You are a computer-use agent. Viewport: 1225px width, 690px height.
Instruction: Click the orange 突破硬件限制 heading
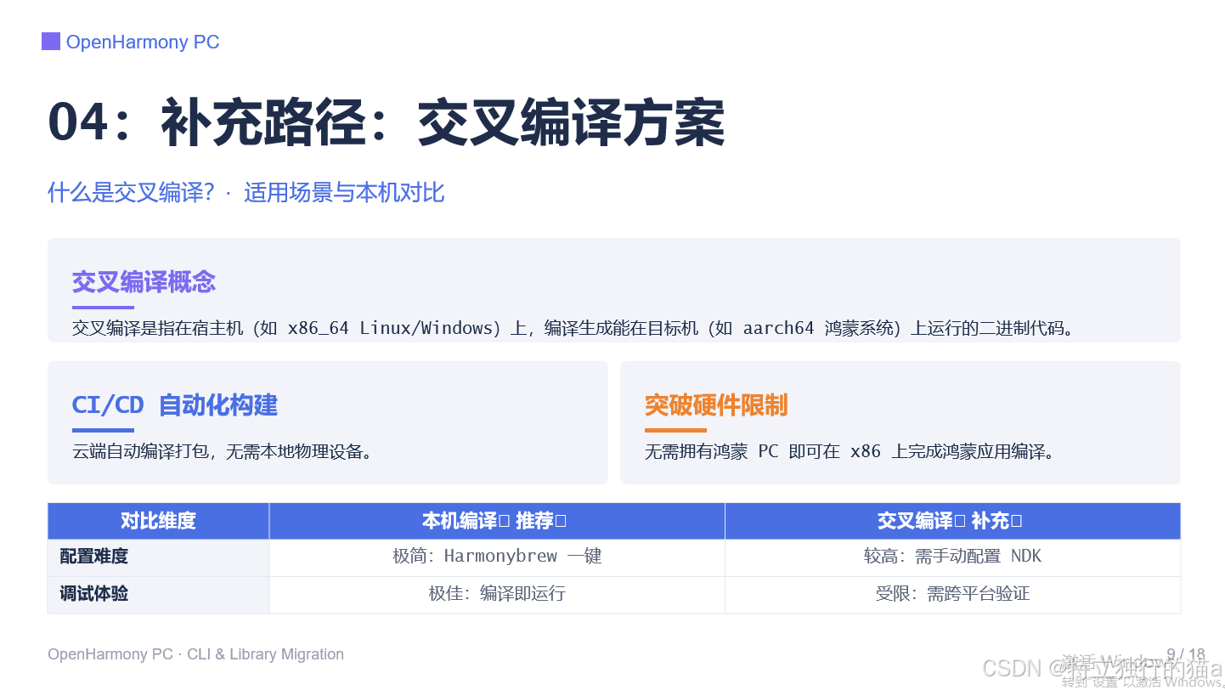[x=716, y=405]
